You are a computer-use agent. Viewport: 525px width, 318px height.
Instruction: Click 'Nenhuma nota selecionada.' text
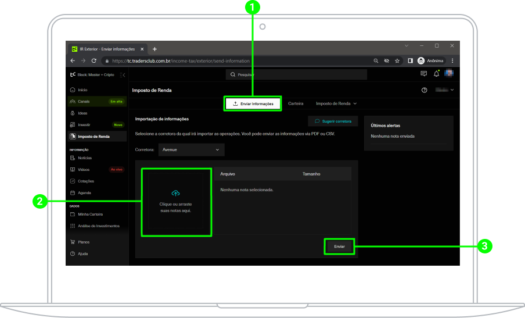pyautogui.click(x=247, y=190)
